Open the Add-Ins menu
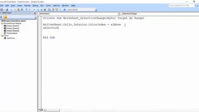This screenshot has width=199, height=112. coord(56,6)
